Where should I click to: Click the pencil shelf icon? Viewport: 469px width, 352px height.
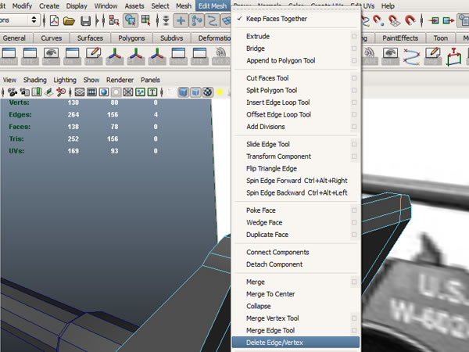[93, 53]
